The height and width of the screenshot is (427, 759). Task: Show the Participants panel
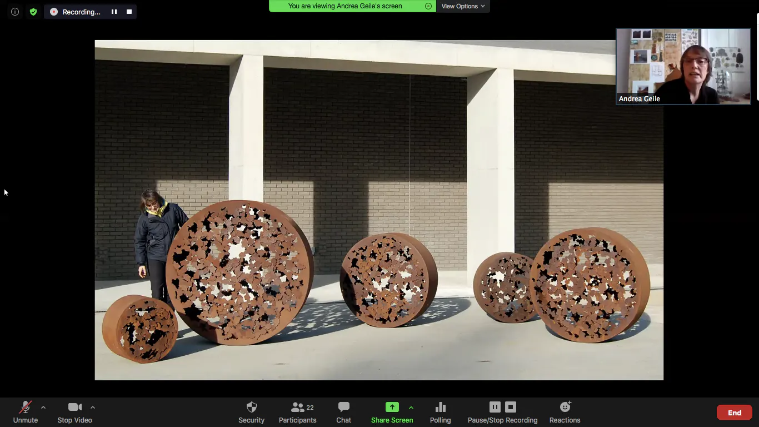[x=297, y=412]
